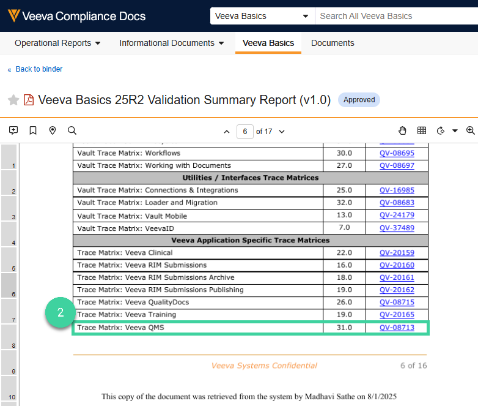
Task: Open link QV-37489
Action: pyautogui.click(x=397, y=228)
